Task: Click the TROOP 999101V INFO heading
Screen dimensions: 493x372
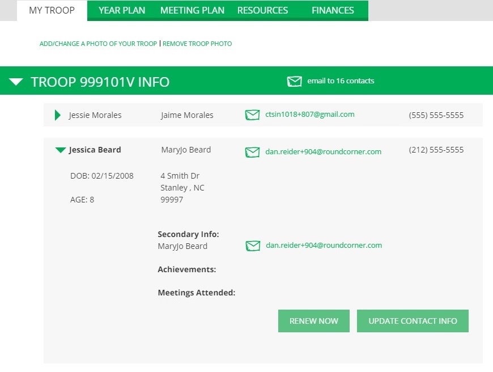Action: pos(100,82)
